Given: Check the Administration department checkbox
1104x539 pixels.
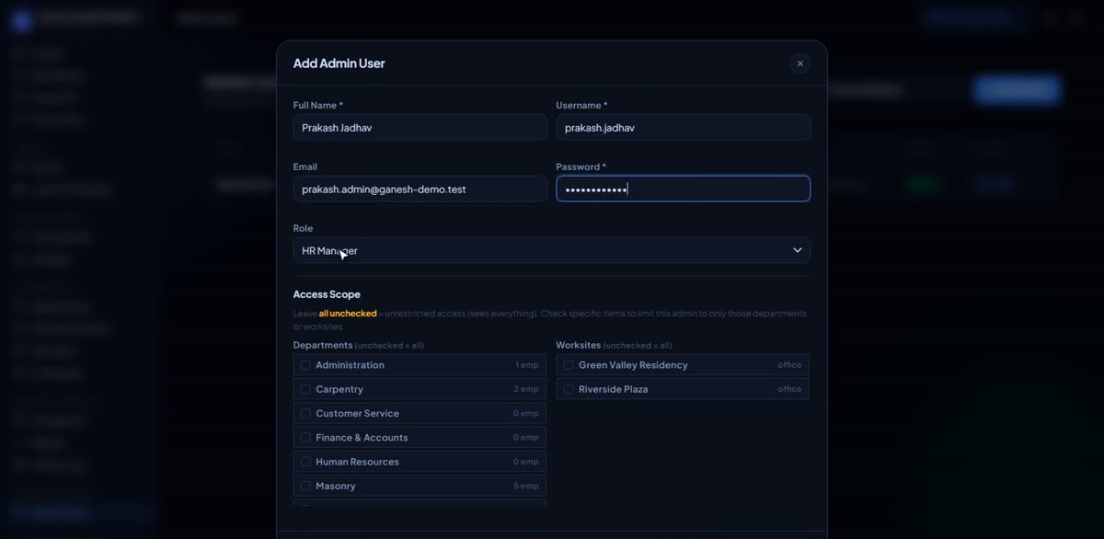Looking at the screenshot, I should pyautogui.click(x=305, y=365).
